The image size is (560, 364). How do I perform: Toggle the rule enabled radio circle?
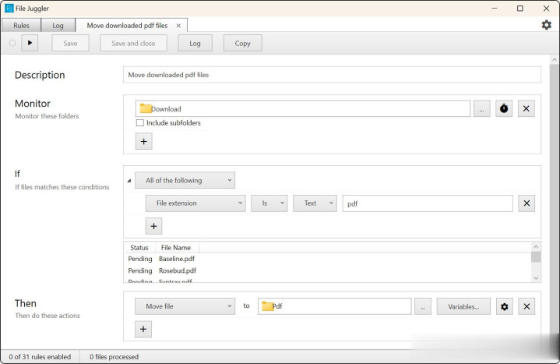(x=12, y=43)
